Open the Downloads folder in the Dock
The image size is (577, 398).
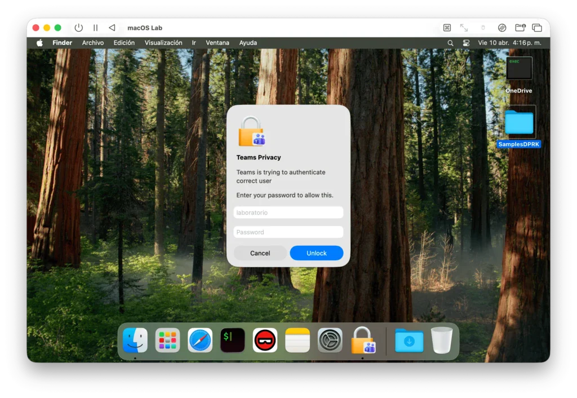point(409,340)
